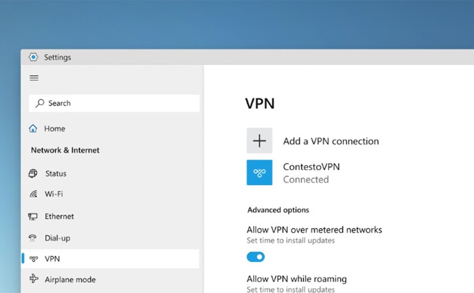Select VPN in the sidebar
The height and width of the screenshot is (293, 474).
tap(52, 259)
